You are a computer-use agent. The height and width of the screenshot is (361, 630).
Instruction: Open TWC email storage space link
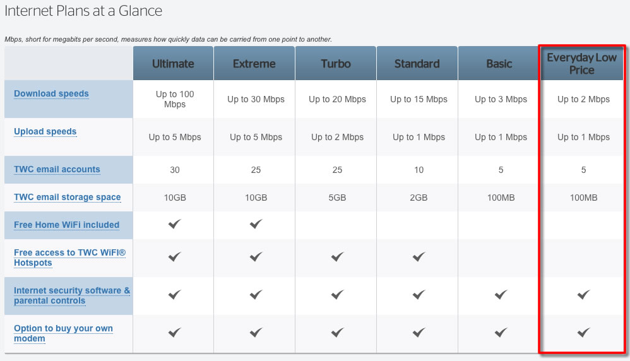tap(67, 198)
